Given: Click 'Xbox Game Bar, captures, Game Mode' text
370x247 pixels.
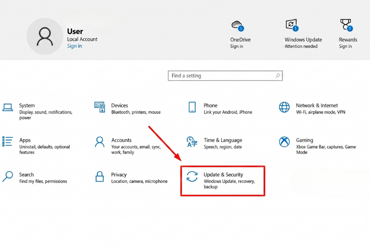Looking at the screenshot, I should (326, 149).
